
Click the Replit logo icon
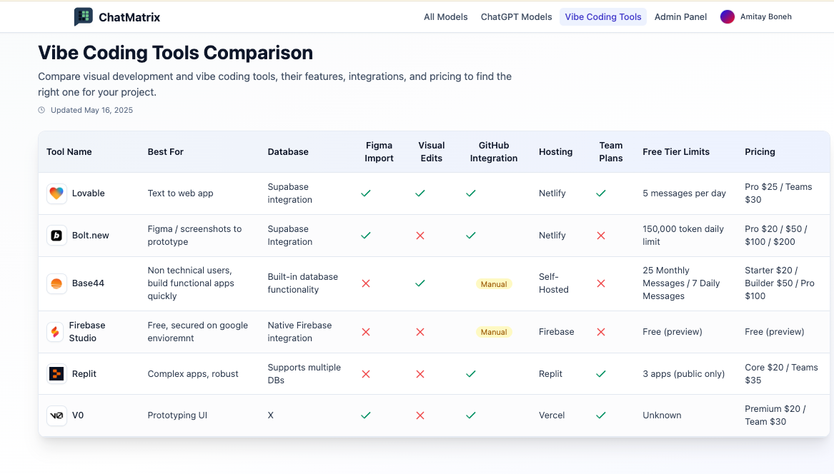click(56, 373)
